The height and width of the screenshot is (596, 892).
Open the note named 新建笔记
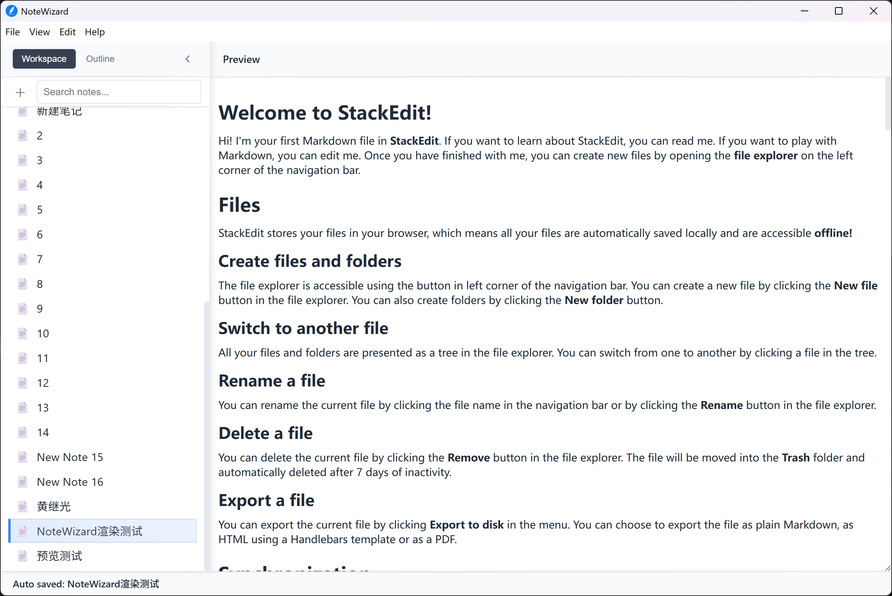(x=103, y=111)
